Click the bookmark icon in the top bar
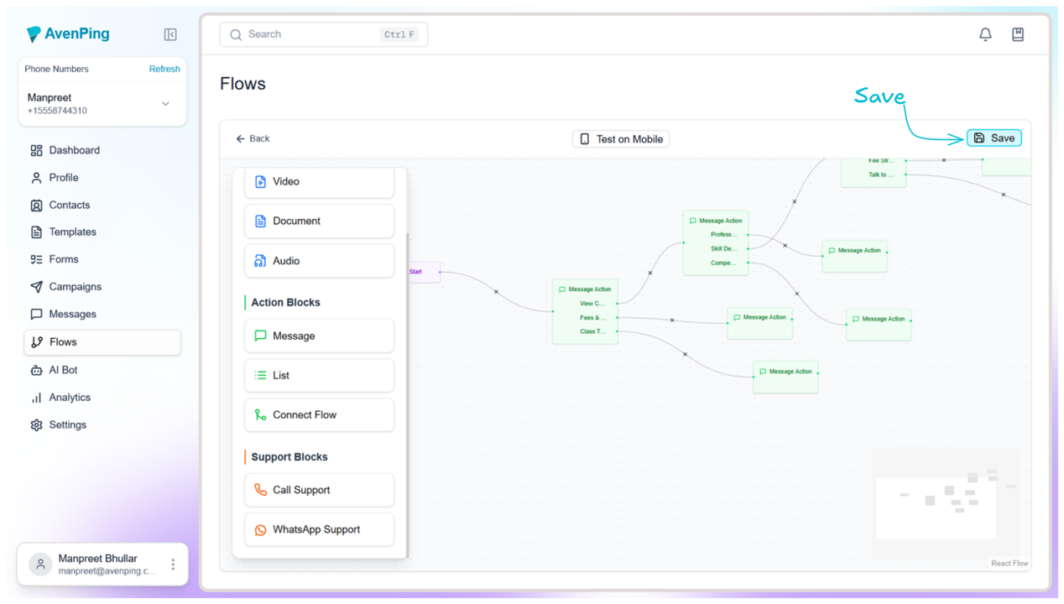Viewport: 1064px width, 604px height. pos(1018,34)
